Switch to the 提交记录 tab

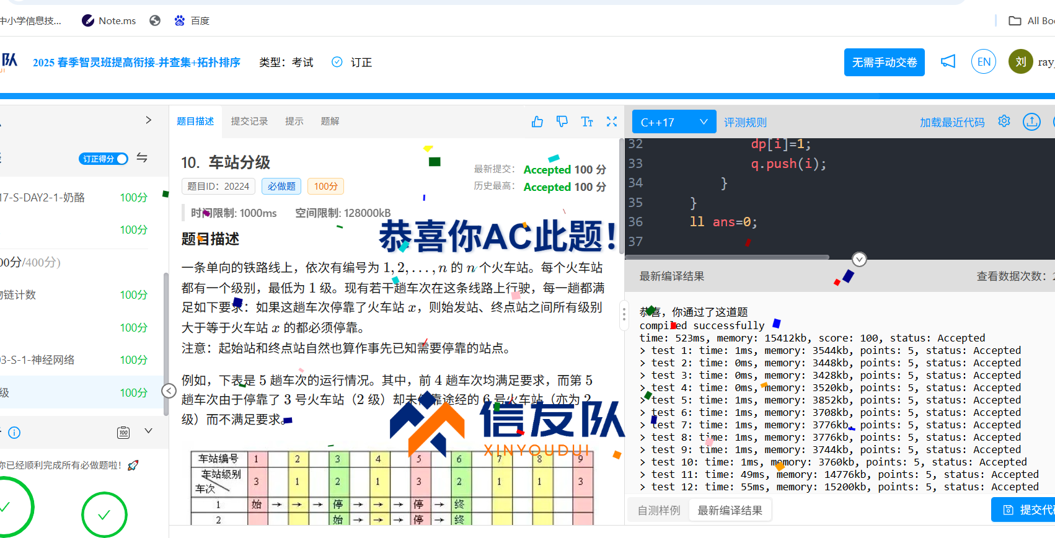[x=249, y=121]
